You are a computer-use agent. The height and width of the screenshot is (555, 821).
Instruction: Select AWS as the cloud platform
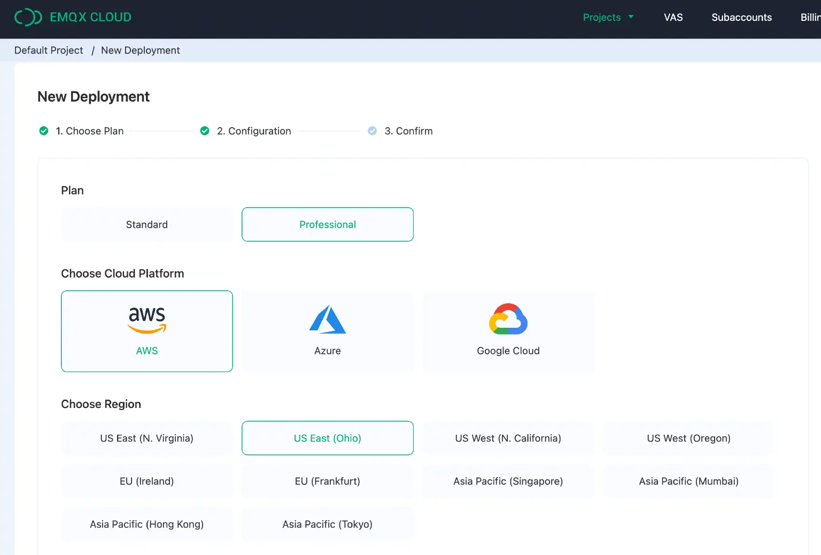point(147,331)
